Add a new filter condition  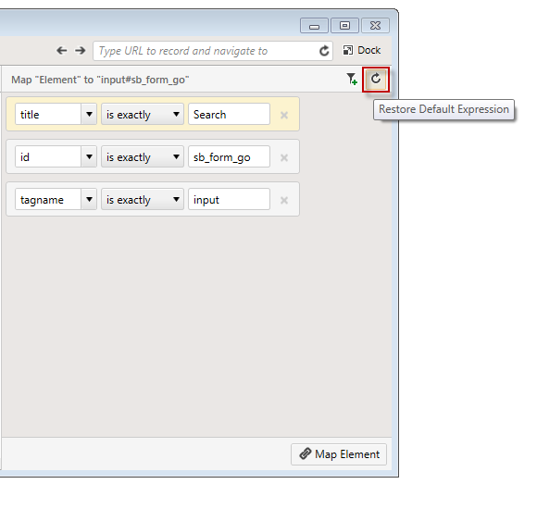point(352,79)
